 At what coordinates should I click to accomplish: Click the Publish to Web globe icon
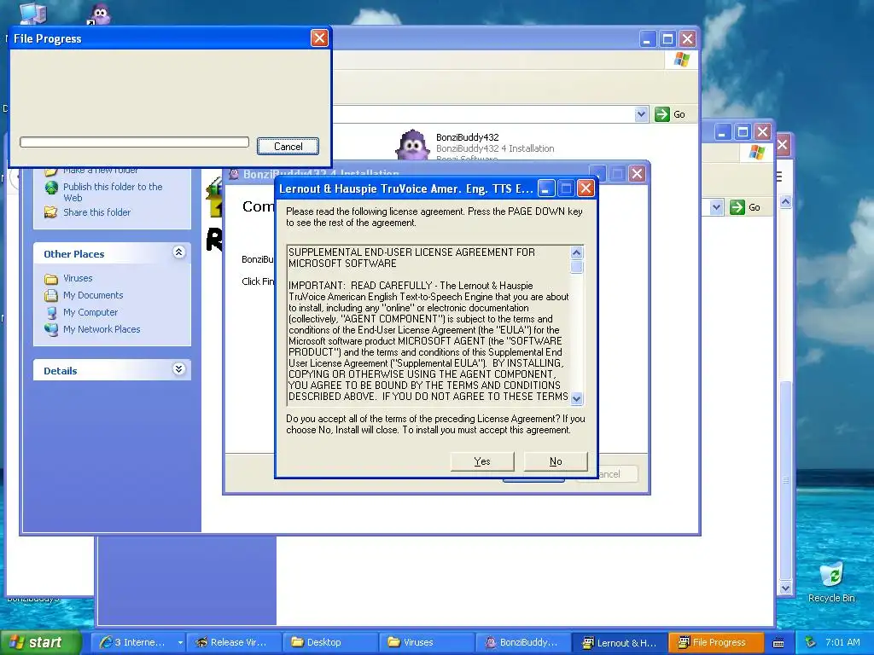point(51,188)
